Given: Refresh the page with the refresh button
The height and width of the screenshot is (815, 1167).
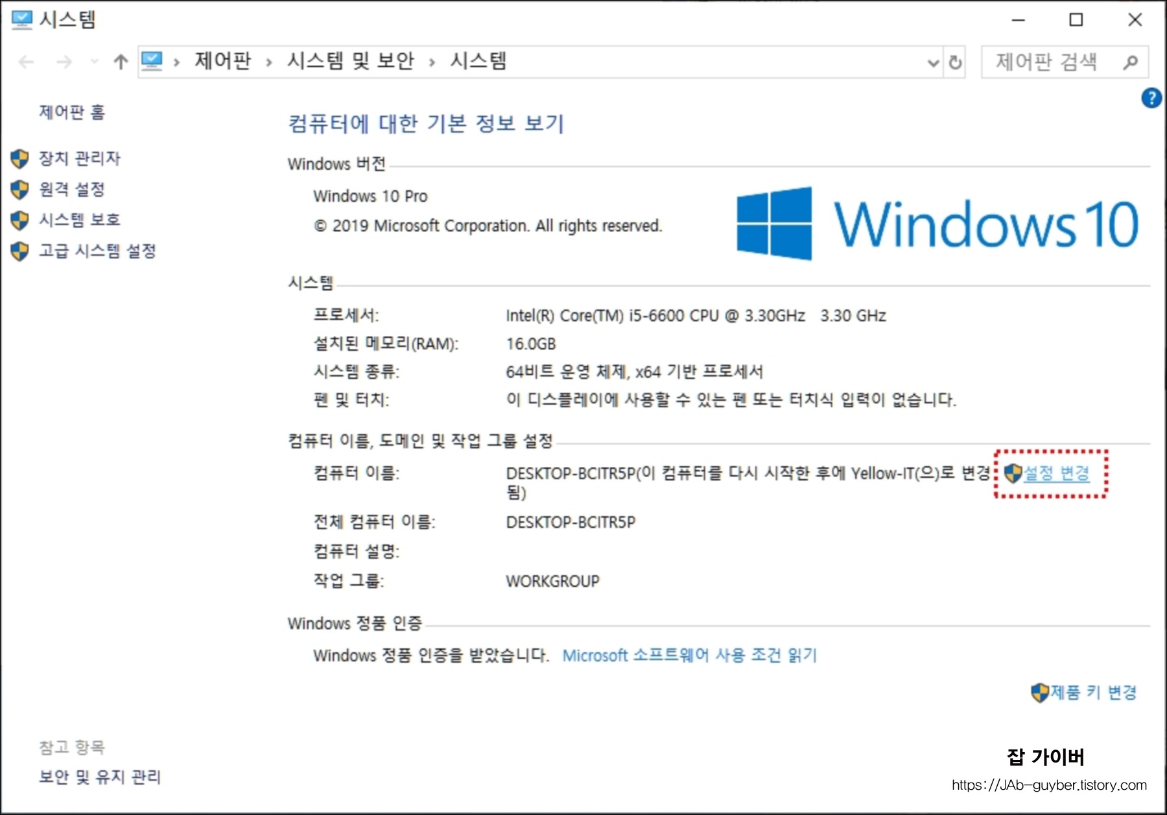Looking at the screenshot, I should pos(955,62).
